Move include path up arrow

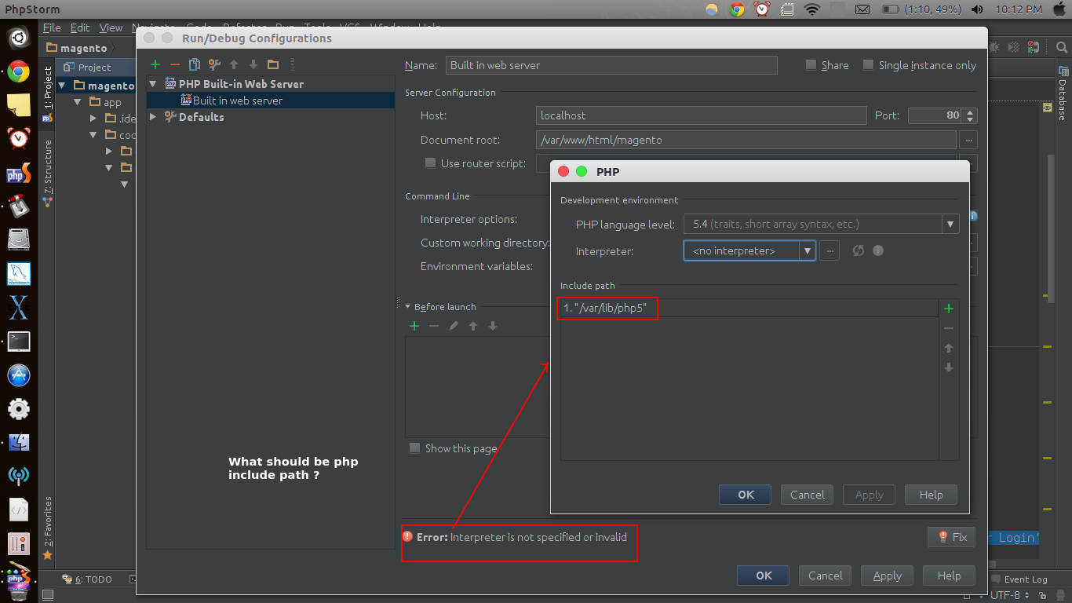pyautogui.click(x=949, y=348)
